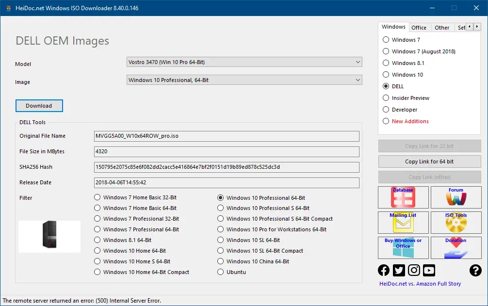Viewport: 488px width, 306px height.
Task: Switch to the Other tab
Action: 442,28
